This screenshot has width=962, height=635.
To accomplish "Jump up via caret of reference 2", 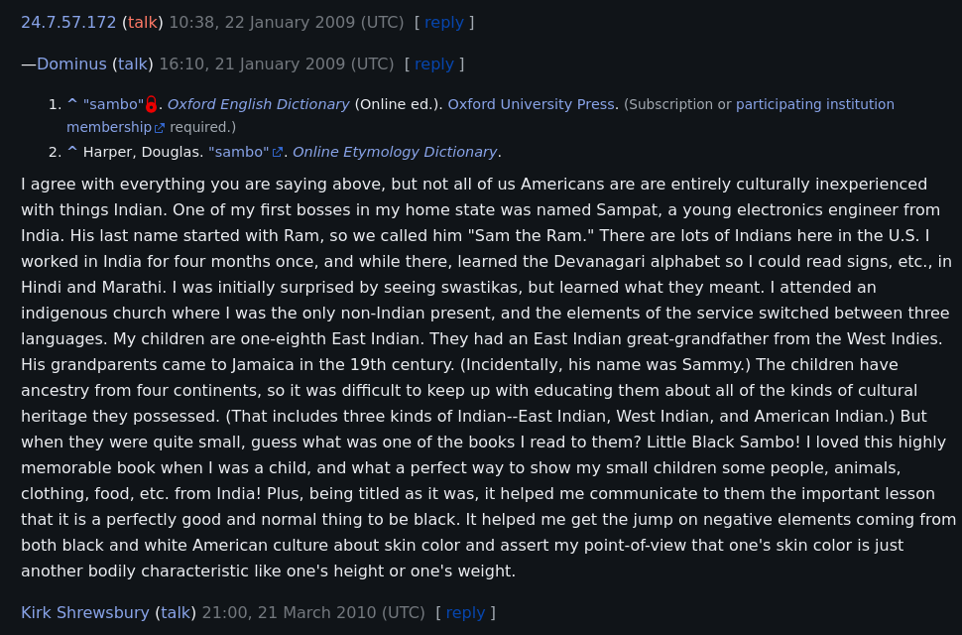I will pos(71,152).
